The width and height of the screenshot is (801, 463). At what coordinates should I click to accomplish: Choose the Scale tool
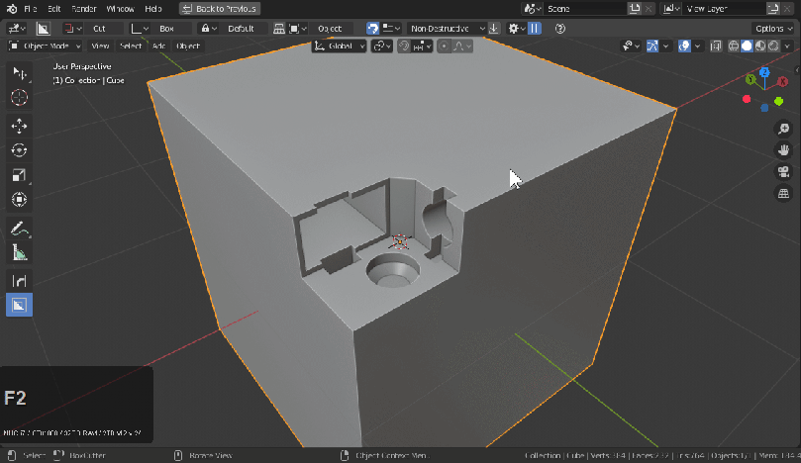point(19,175)
